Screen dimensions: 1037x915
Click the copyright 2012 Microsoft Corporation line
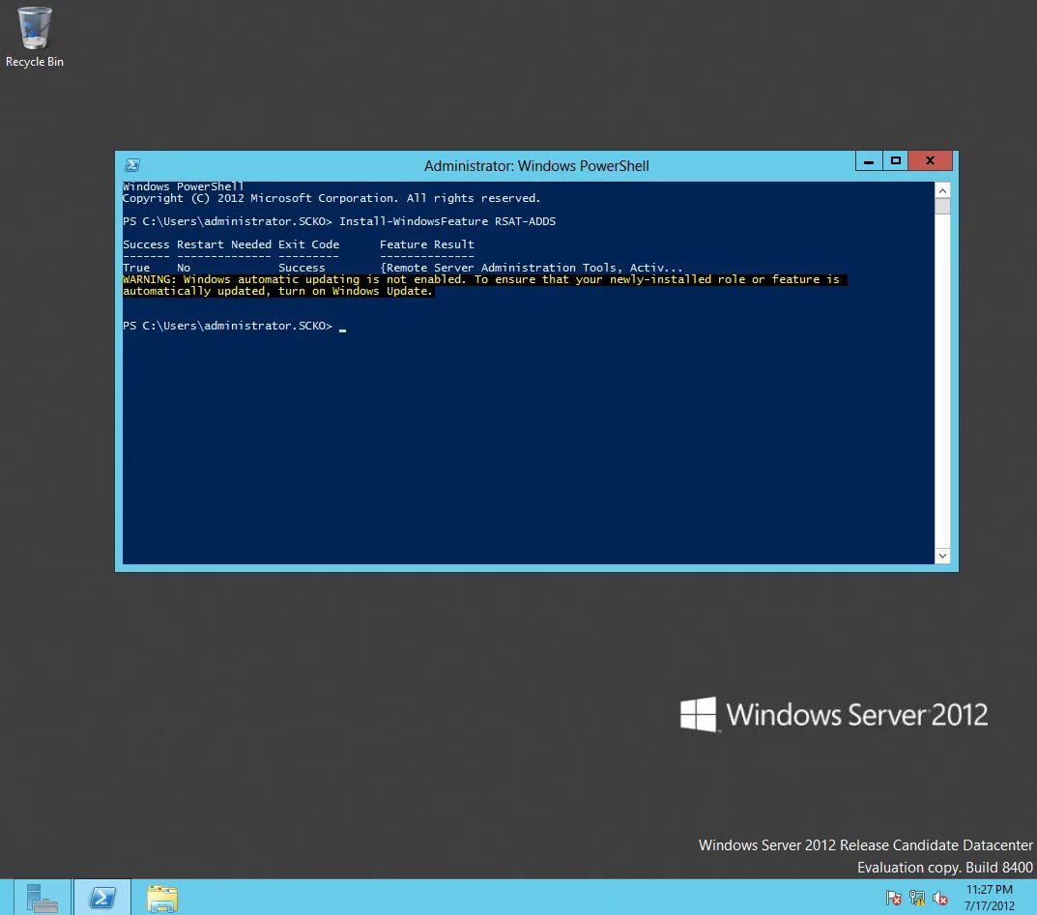[x=331, y=198]
